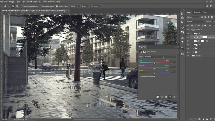Filter layers by type layers icon

(209, 17)
